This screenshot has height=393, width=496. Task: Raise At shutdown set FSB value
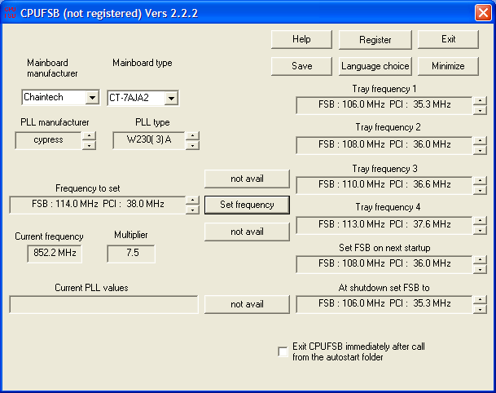[x=481, y=299]
